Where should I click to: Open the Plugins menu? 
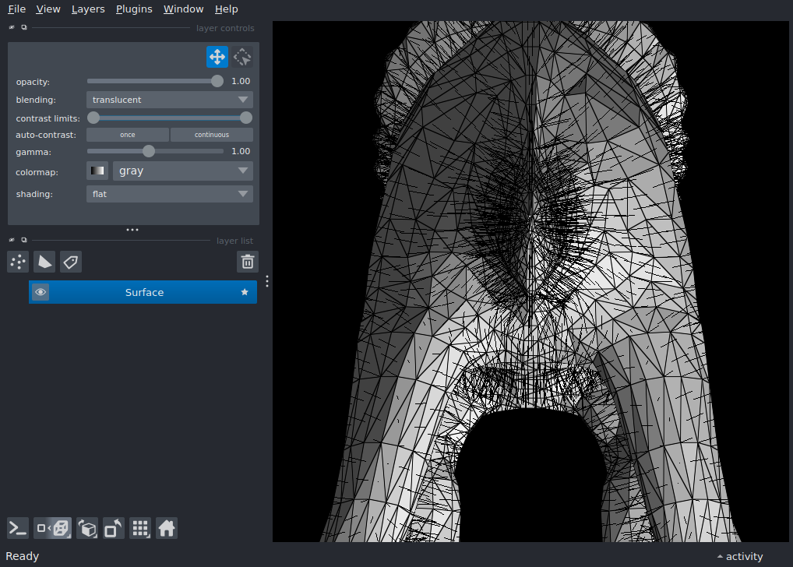click(133, 9)
